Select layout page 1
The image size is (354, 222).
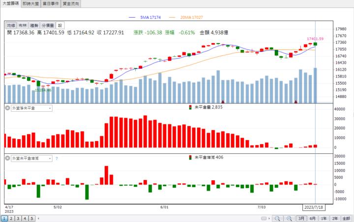(x=4, y=218)
